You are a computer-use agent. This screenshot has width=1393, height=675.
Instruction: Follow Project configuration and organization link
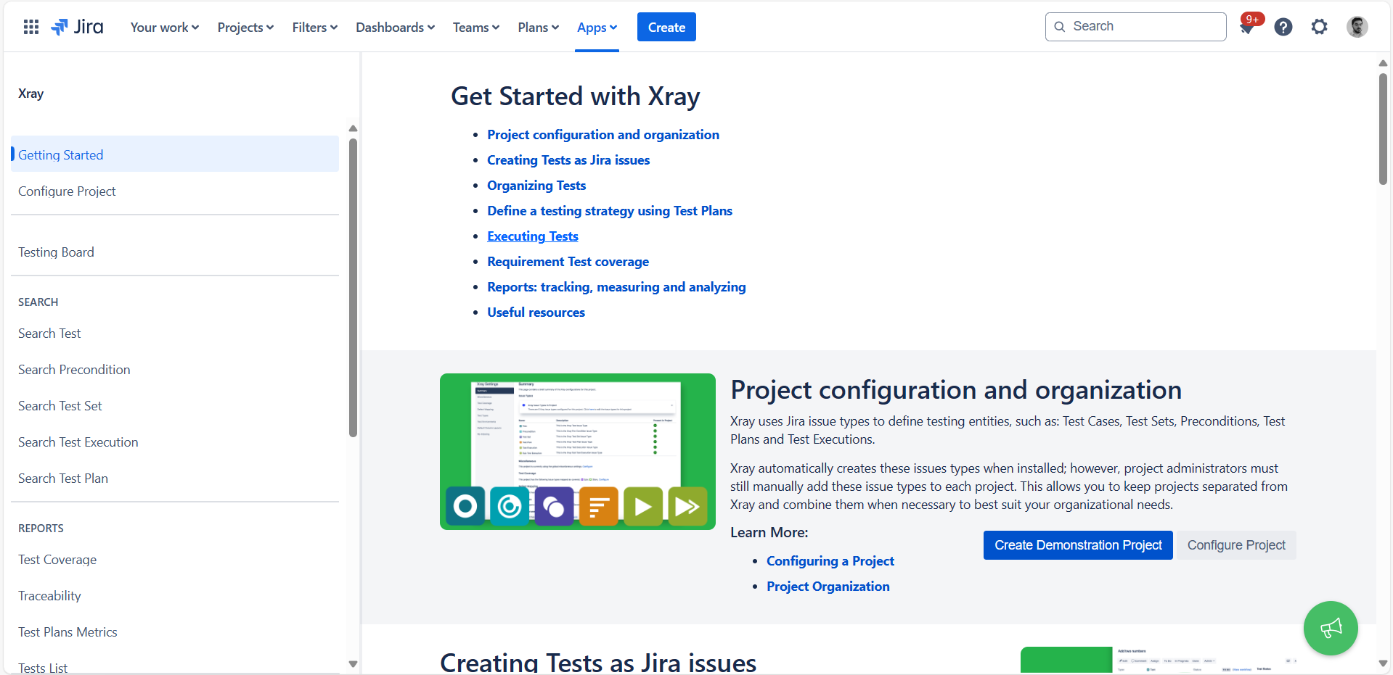[x=603, y=134]
